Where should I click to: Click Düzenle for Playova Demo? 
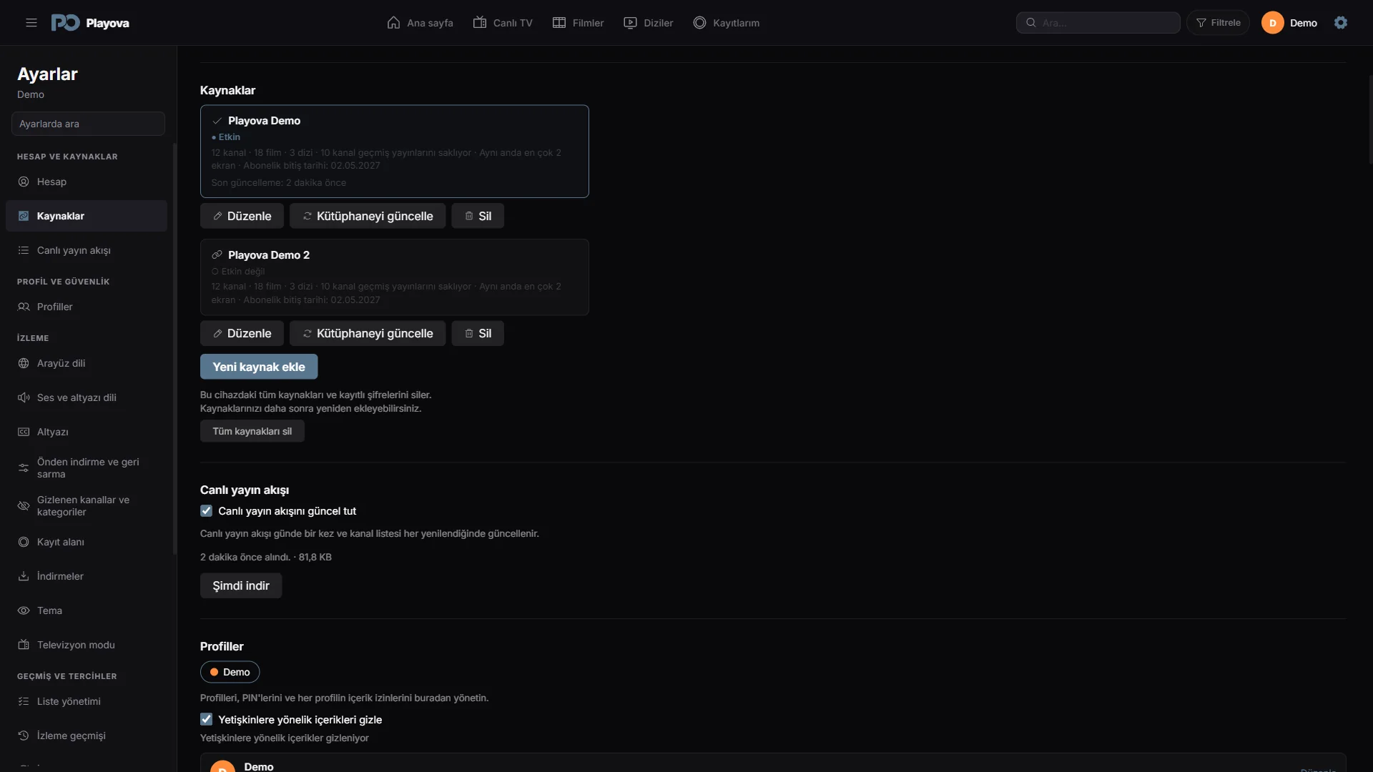coord(242,216)
